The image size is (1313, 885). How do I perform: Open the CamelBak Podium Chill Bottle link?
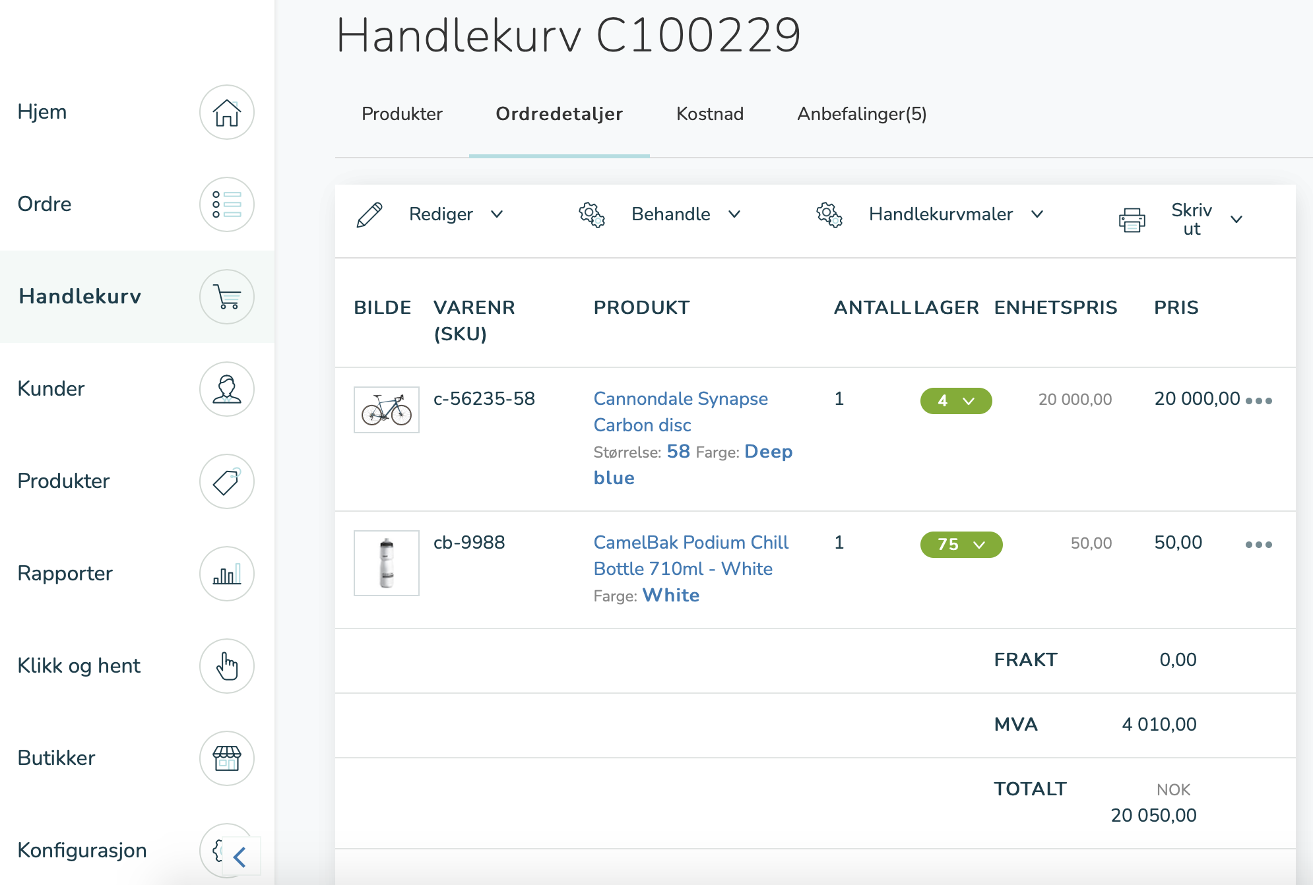691,556
